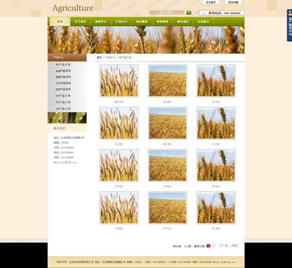Open the GR-201 product image
Image resolution: width=292 pixels, height=268 pixels.
pyautogui.click(x=168, y=123)
